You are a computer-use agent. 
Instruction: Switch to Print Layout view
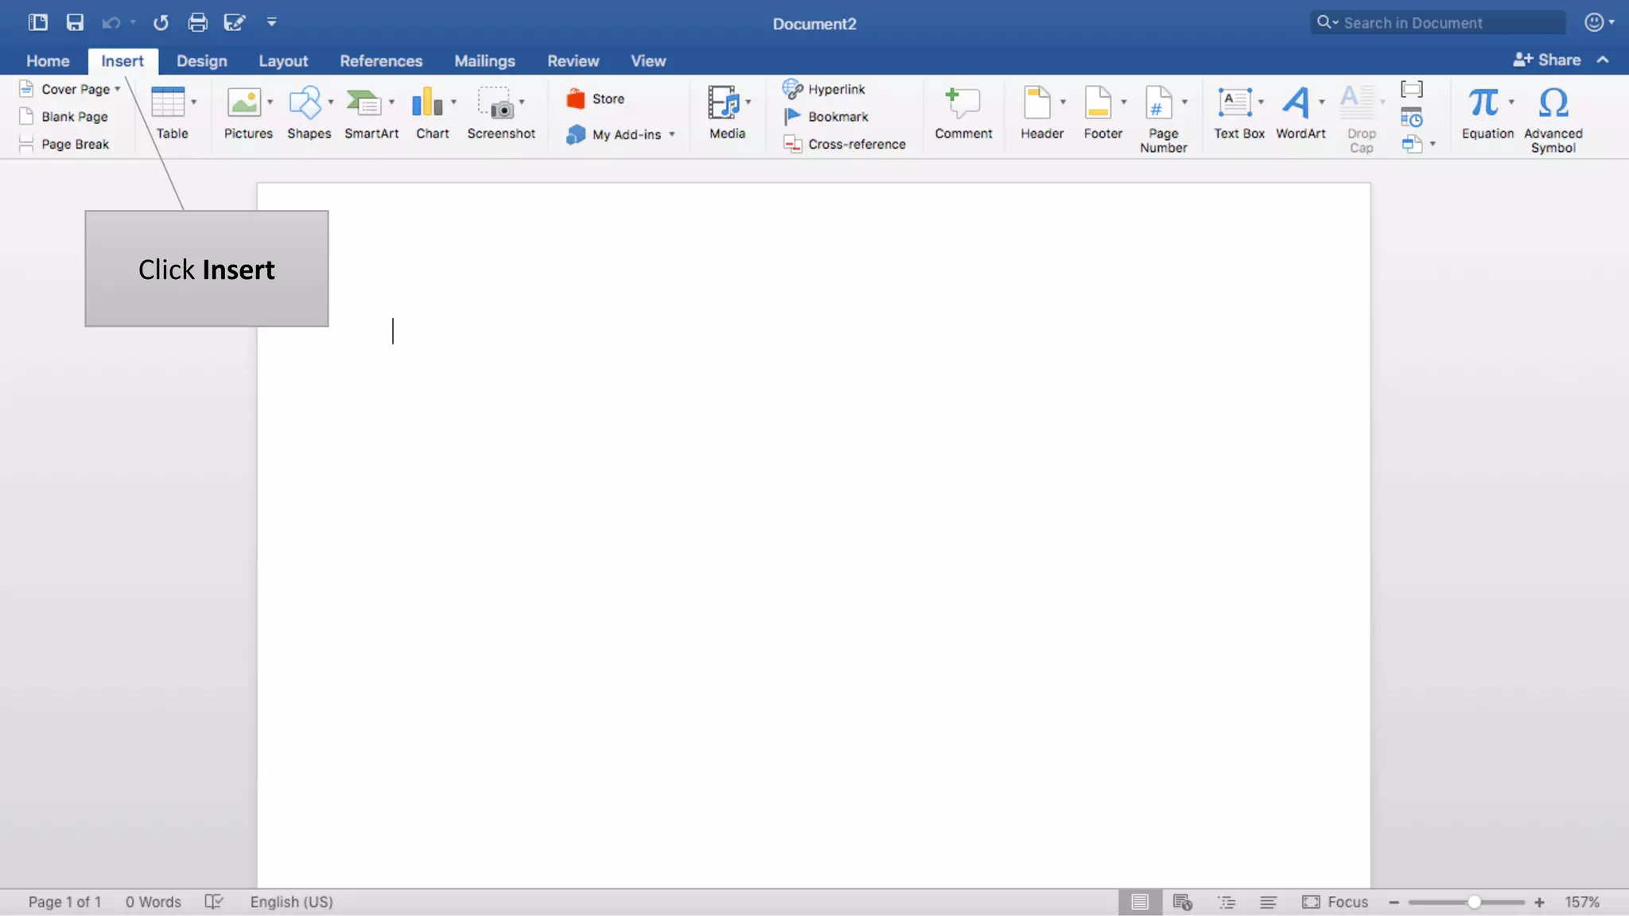1139,902
